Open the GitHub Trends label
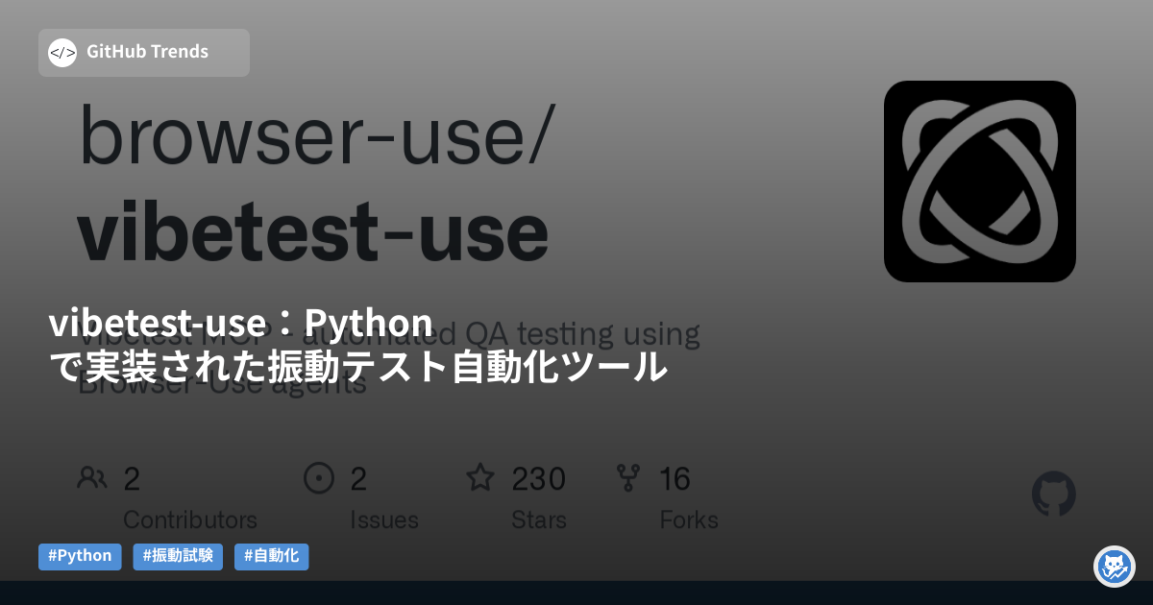Viewport: 1153px width, 605px height. 147,52
